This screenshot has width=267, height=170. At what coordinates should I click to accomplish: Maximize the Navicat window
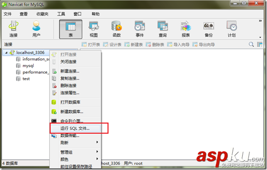click(244, 3)
